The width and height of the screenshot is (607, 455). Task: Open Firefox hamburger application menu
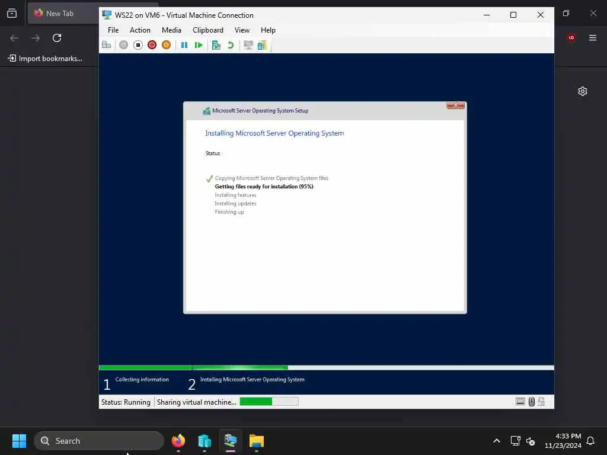(x=593, y=37)
